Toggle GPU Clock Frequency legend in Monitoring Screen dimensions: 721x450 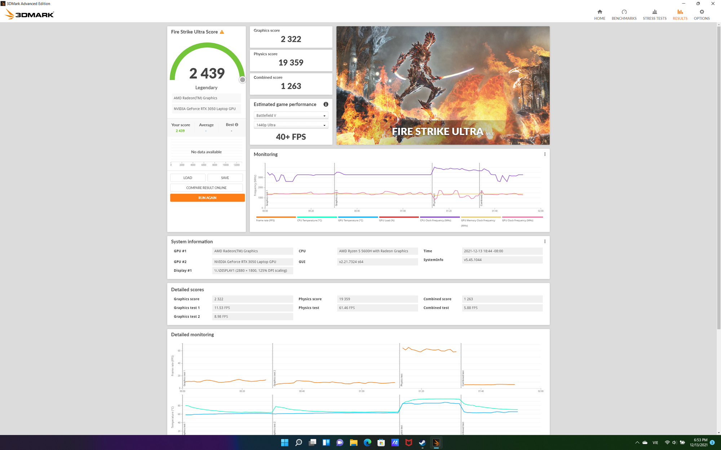(x=522, y=219)
